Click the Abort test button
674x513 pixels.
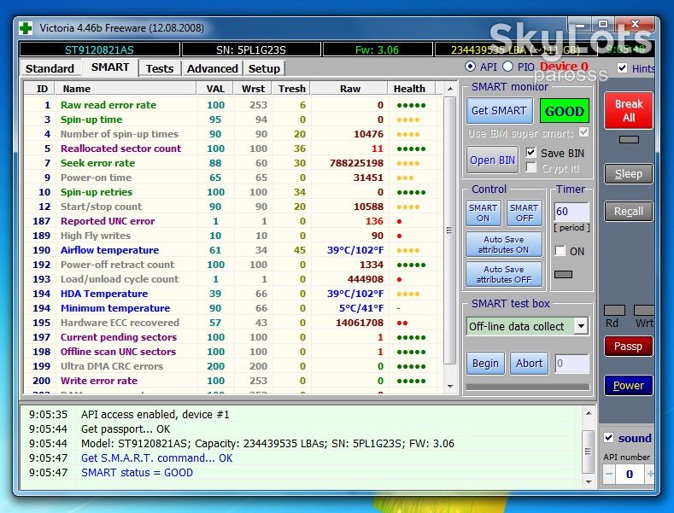coord(529,364)
